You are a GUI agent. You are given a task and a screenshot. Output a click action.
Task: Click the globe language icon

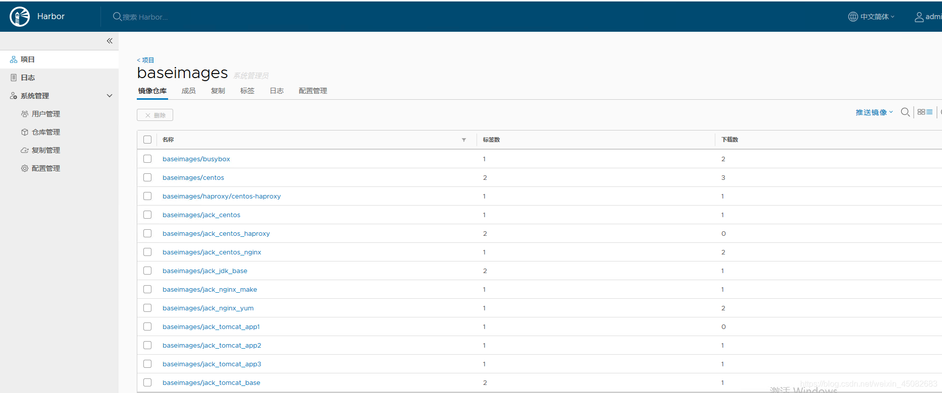[x=853, y=17]
